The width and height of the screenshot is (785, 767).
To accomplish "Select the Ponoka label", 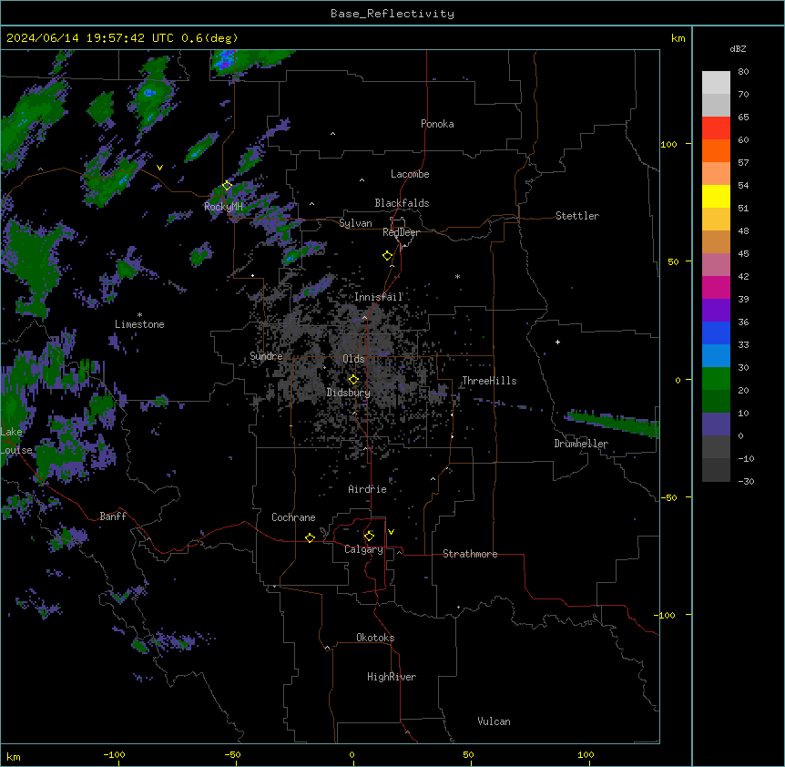I will 437,124.
